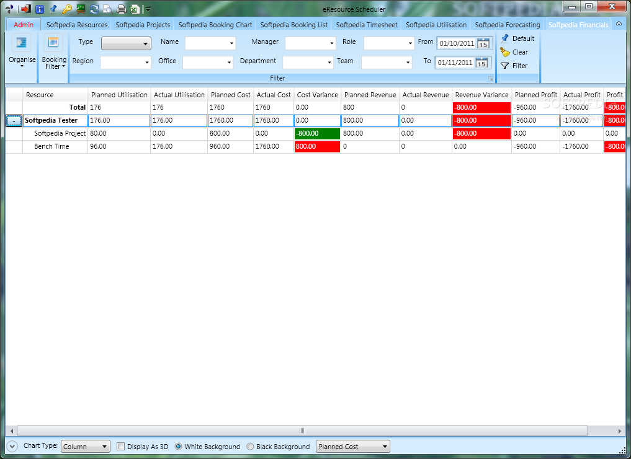Select the Softpedia Project row name
The image size is (631, 459).
tap(60, 133)
